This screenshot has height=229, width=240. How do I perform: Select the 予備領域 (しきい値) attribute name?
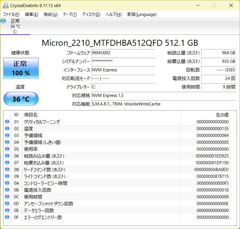tap(43, 142)
